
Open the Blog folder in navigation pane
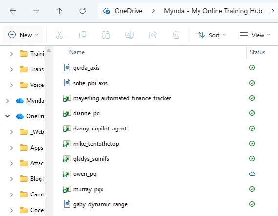(x=32, y=179)
